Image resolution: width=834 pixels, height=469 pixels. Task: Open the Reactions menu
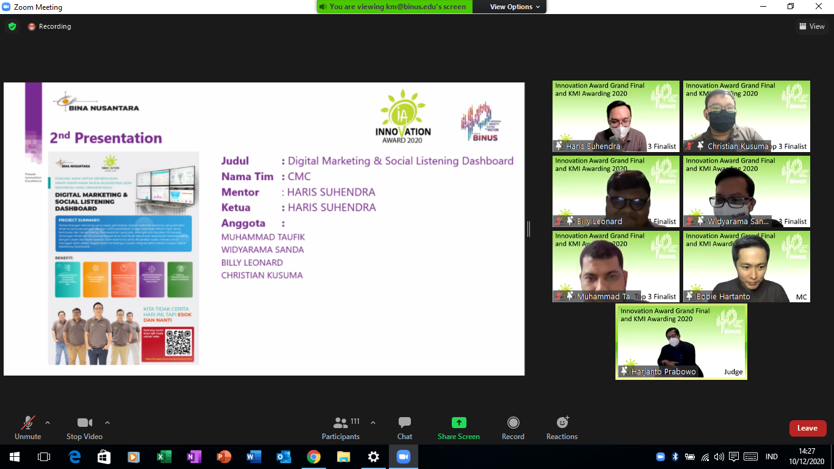[562, 427]
